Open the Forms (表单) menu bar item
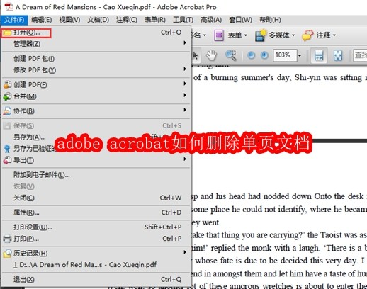 point(155,20)
